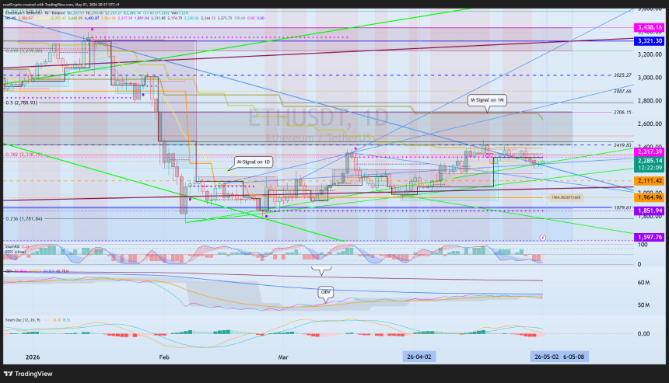Click the TradingView logo in the footer
The image size is (669, 383).
pos(28,374)
